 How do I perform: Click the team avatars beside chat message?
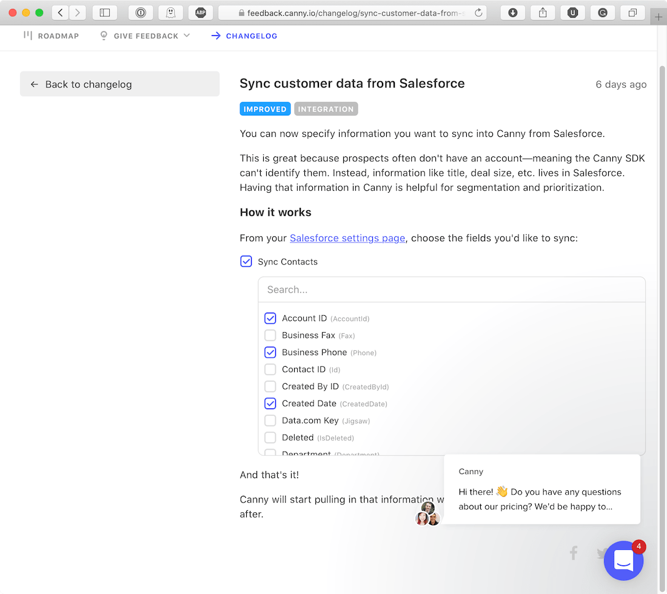point(427,513)
